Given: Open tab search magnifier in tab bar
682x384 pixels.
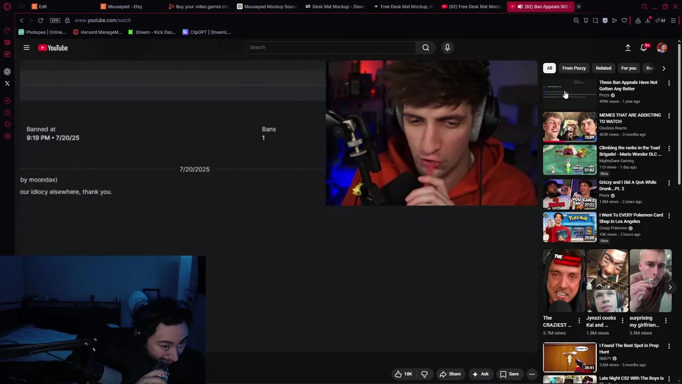Looking at the screenshot, I should 644,6.
